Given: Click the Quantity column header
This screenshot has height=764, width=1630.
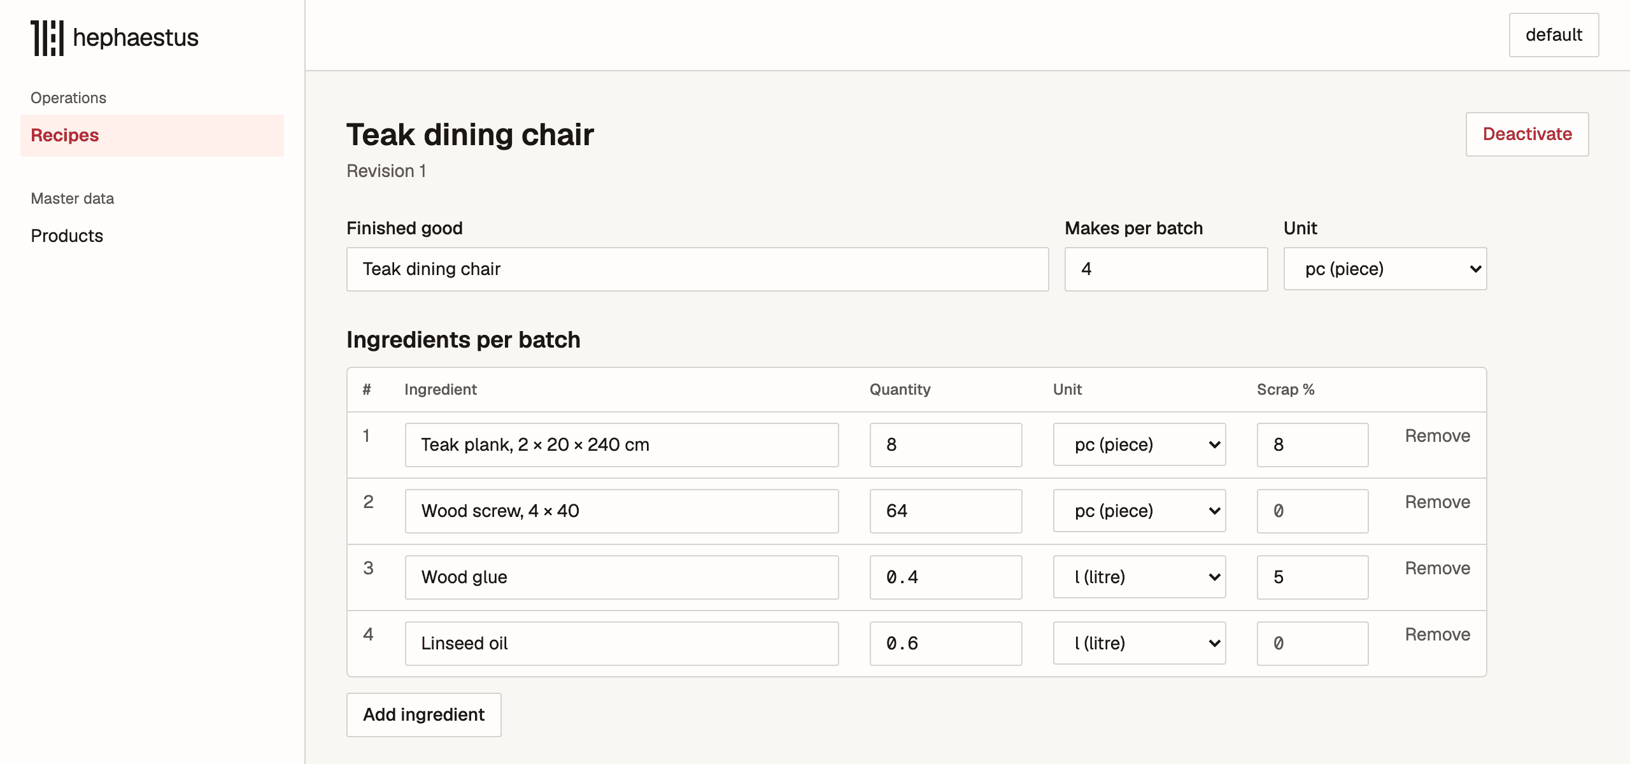Looking at the screenshot, I should pos(900,390).
